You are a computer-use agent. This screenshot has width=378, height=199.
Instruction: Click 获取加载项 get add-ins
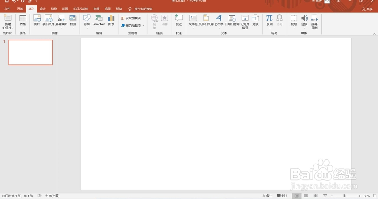131,18
